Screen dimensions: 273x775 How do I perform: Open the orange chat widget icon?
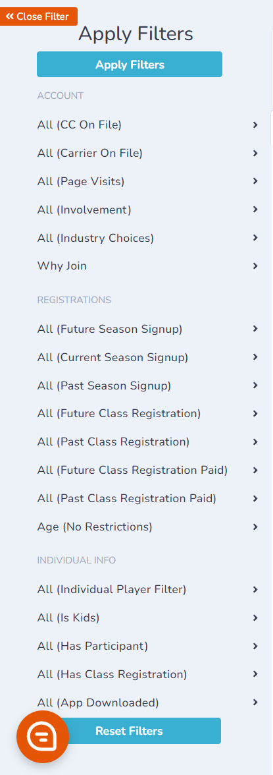pos(43,737)
